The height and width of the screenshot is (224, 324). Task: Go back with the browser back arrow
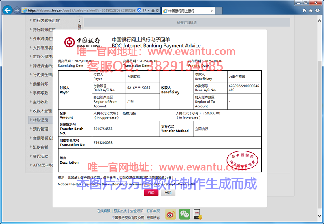pos(7,10)
